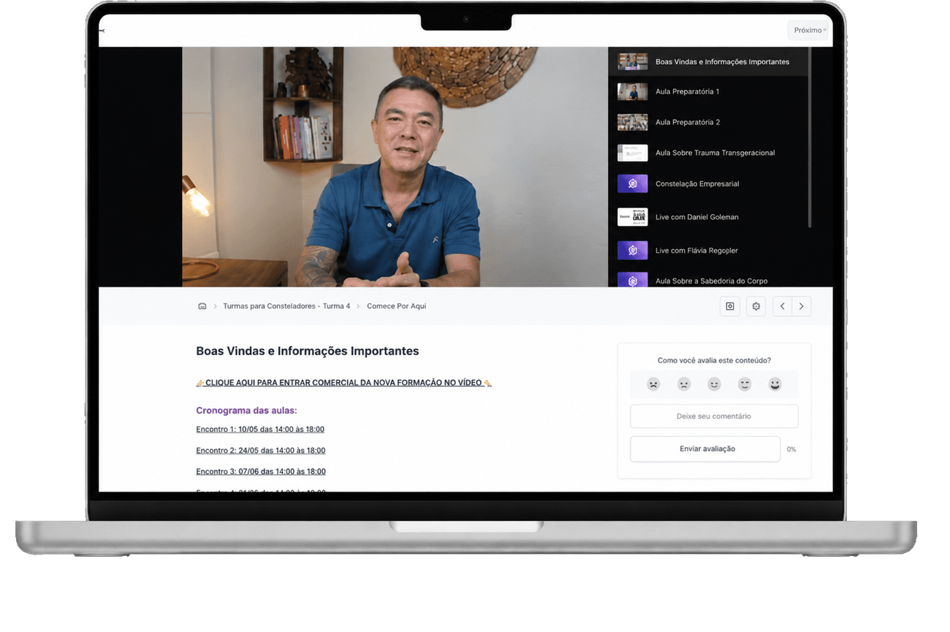
Task: Click purple thumbnail of Live com Flávia Regopler
Action: (632, 251)
